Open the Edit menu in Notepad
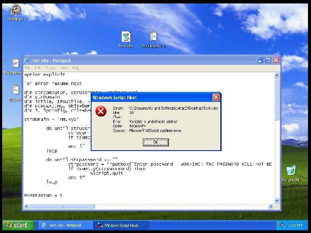Screen dimensions: 311x233 (x=38, y=68)
